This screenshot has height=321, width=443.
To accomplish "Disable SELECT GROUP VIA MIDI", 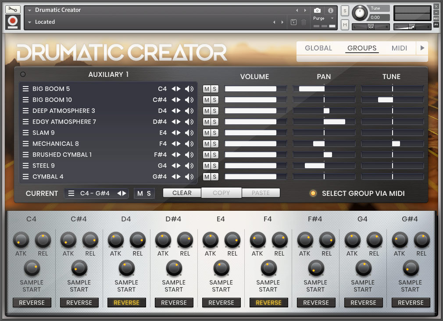I will pyautogui.click(x=313, y=193).
